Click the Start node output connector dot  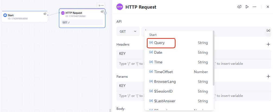click(48, 15)
